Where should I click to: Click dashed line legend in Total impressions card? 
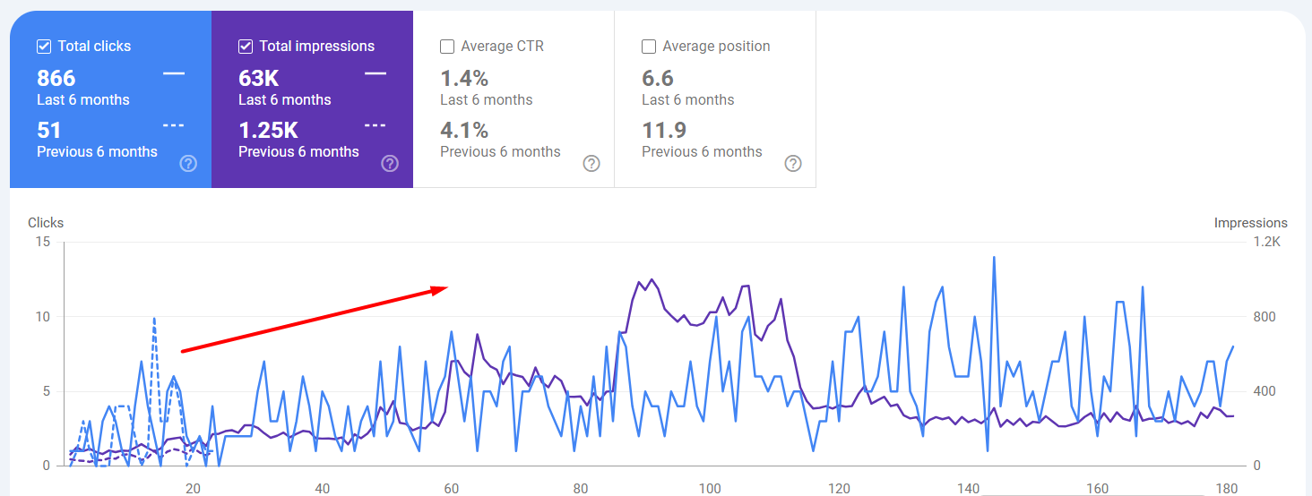[x=375, y=125]
